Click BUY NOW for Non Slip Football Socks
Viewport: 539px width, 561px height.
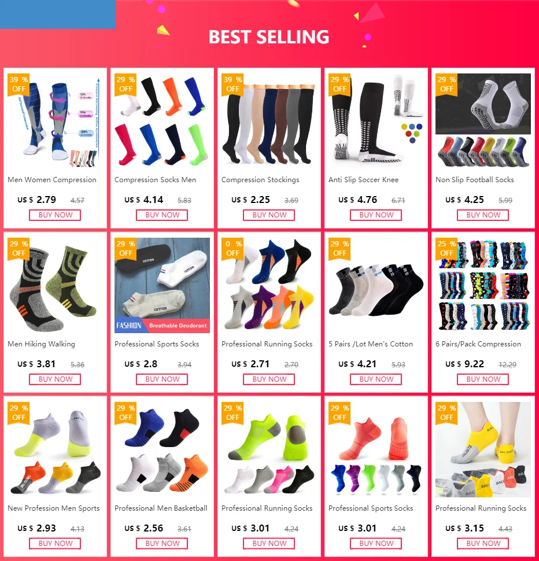click(483, 215)
